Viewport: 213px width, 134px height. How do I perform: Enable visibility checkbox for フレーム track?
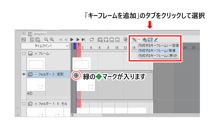(24, 54)
